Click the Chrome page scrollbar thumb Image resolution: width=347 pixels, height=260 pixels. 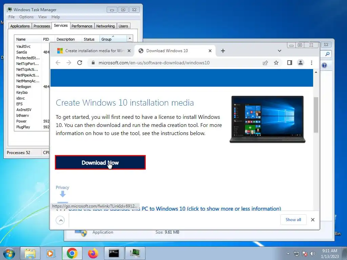point(316,115)
